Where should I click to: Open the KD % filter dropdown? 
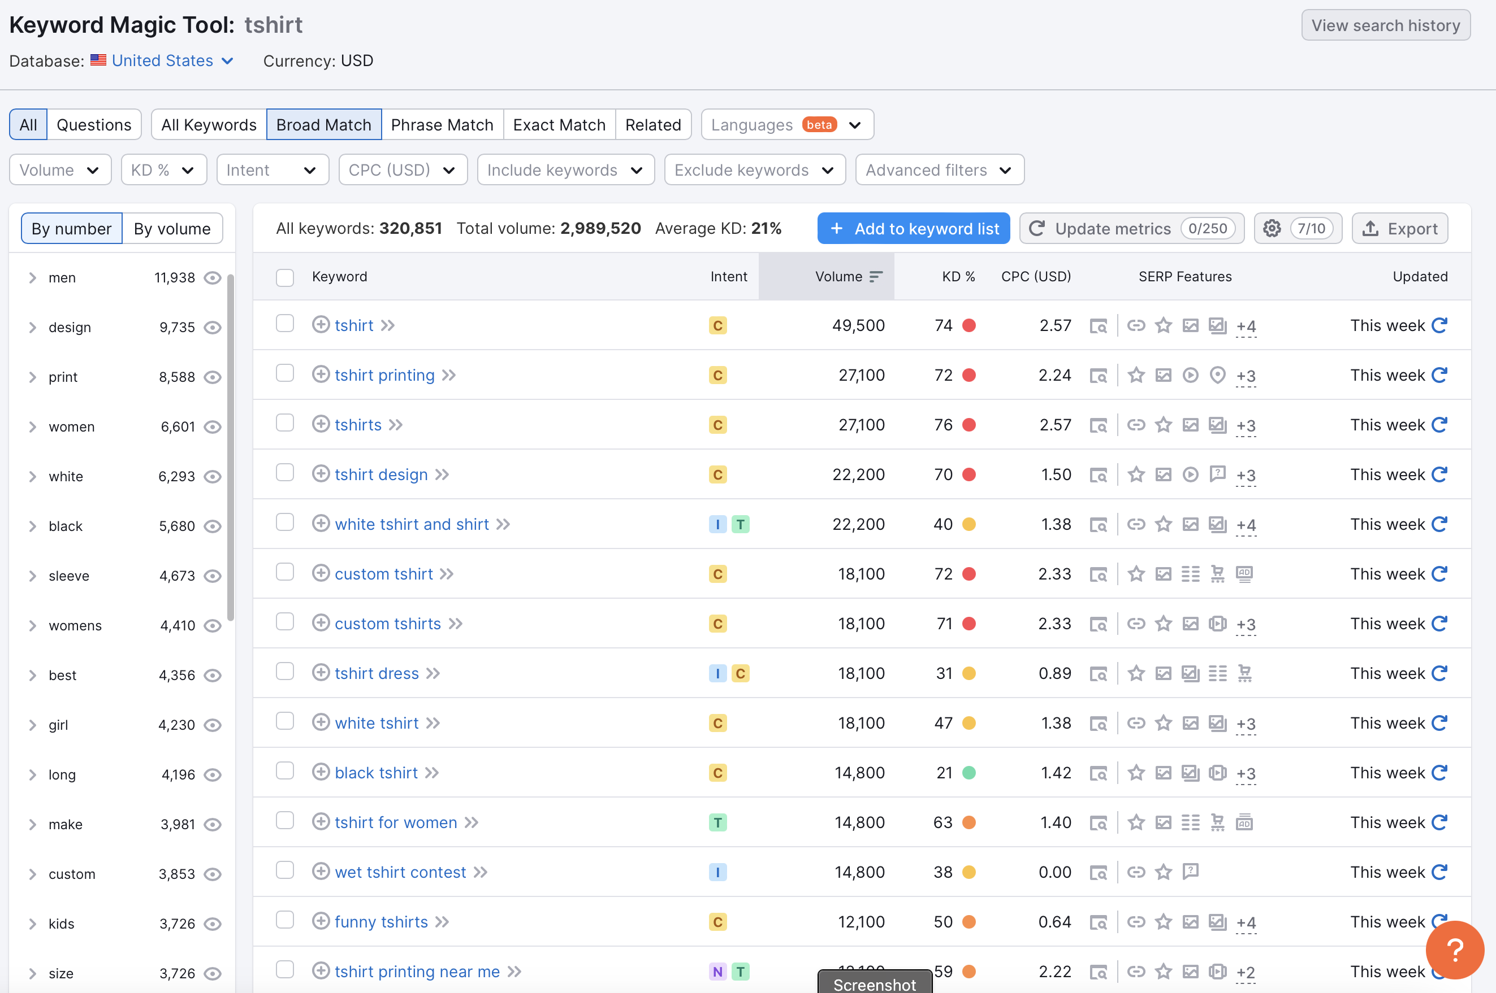(x=163, y=169)
